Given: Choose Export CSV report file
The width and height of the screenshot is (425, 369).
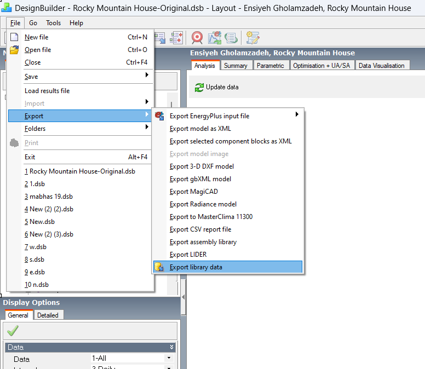Looking at the screenshot, I should [x=228, y=229].
